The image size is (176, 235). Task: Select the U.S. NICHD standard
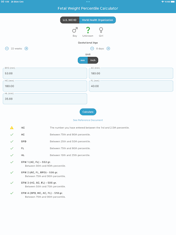click(x=70, y=20)
